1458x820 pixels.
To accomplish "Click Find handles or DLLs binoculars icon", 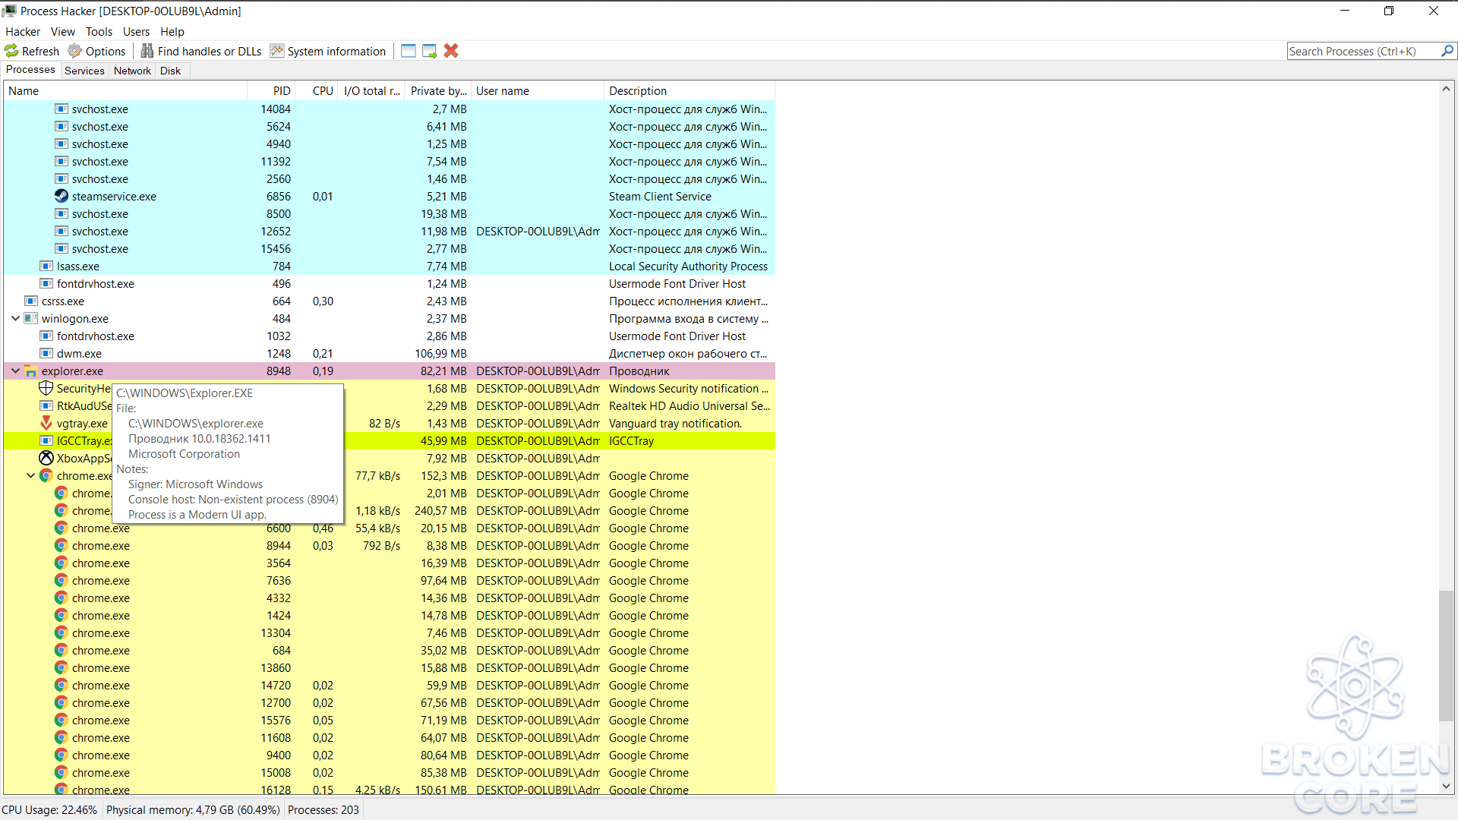I will (147, 51).
